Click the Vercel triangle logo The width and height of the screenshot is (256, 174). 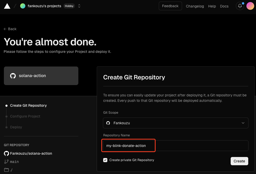(x=7, y=6)
